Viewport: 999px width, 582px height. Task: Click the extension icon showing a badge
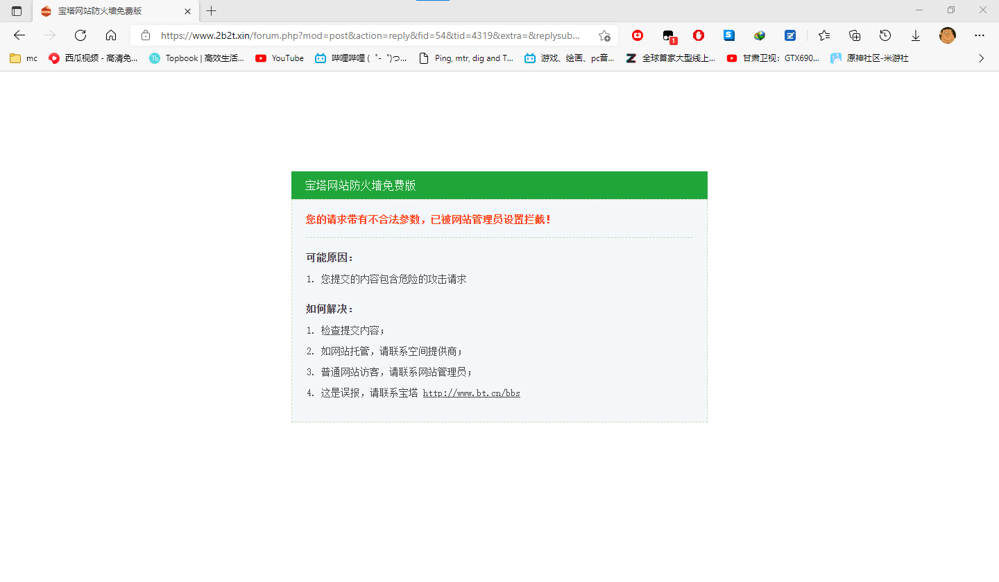coord(668,35)
